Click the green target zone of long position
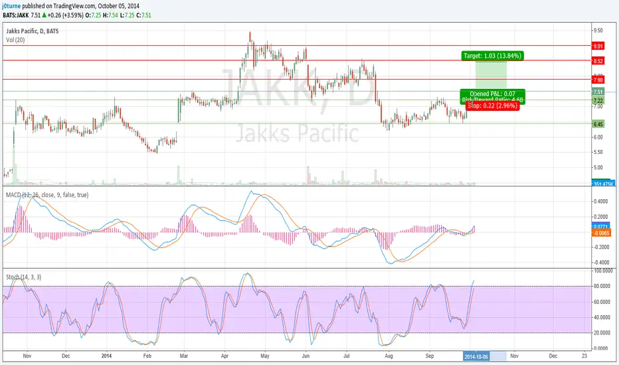The width and height of the screenshot is (619, 365). (491, 75)
